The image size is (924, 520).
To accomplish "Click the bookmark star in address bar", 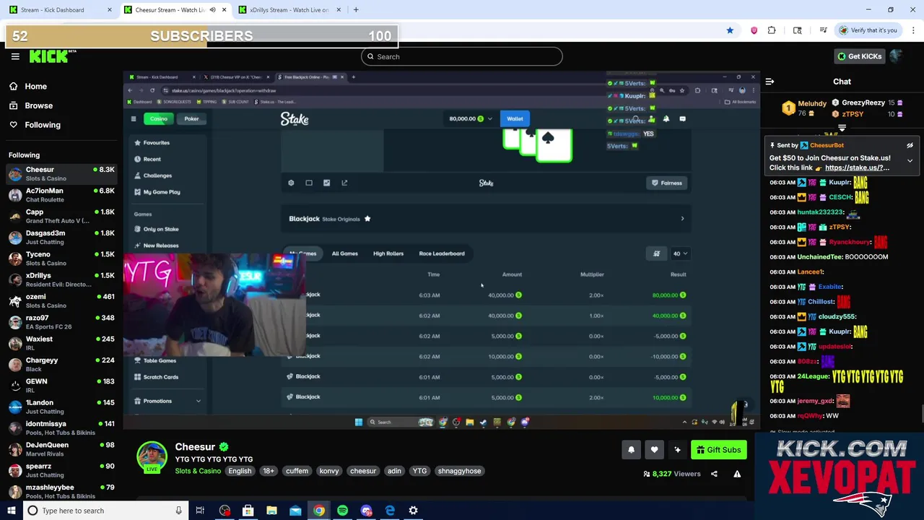I will pyautogui.click(x=730, y=30).
